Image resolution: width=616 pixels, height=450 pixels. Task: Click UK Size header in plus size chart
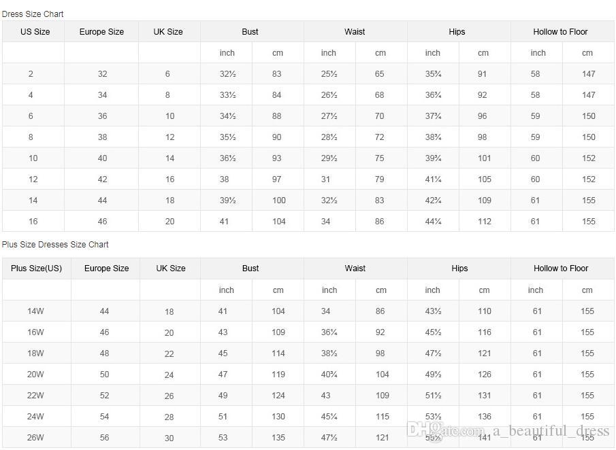click(x=170, y=269)
